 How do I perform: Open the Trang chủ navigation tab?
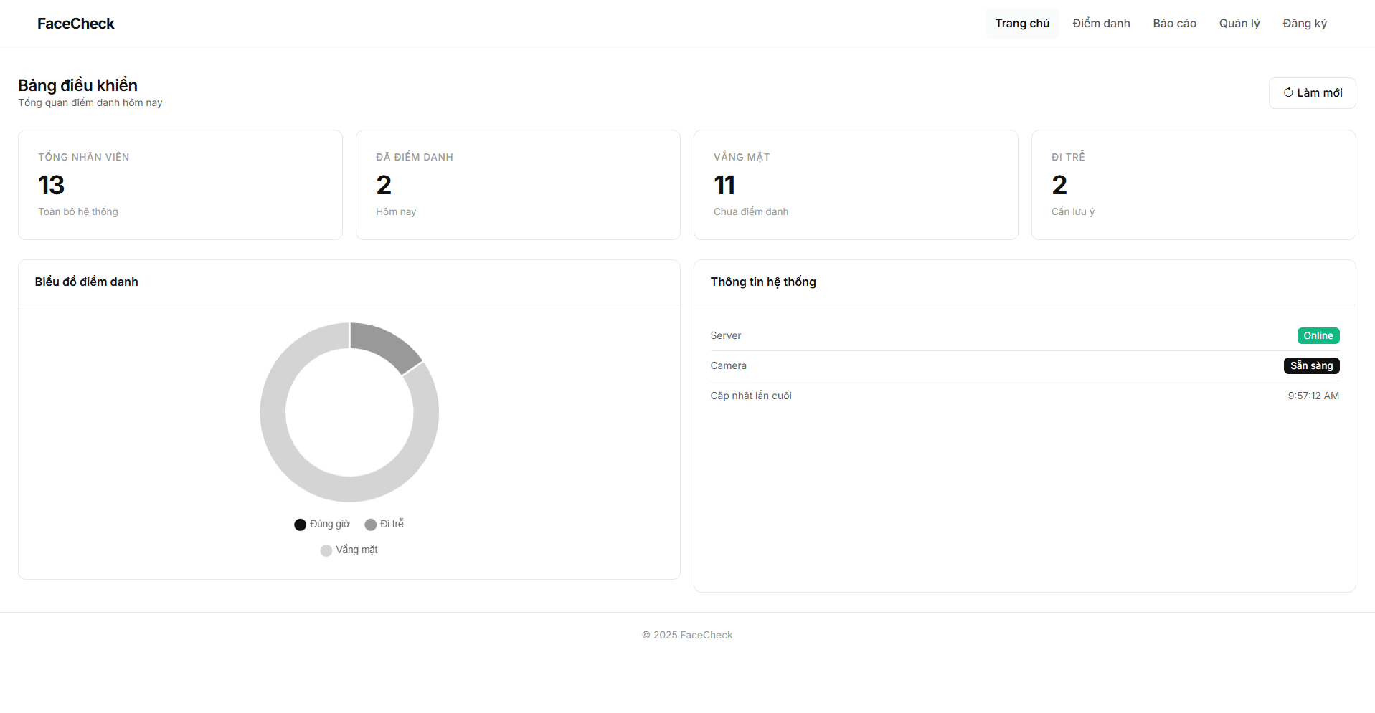point(1021,24)
